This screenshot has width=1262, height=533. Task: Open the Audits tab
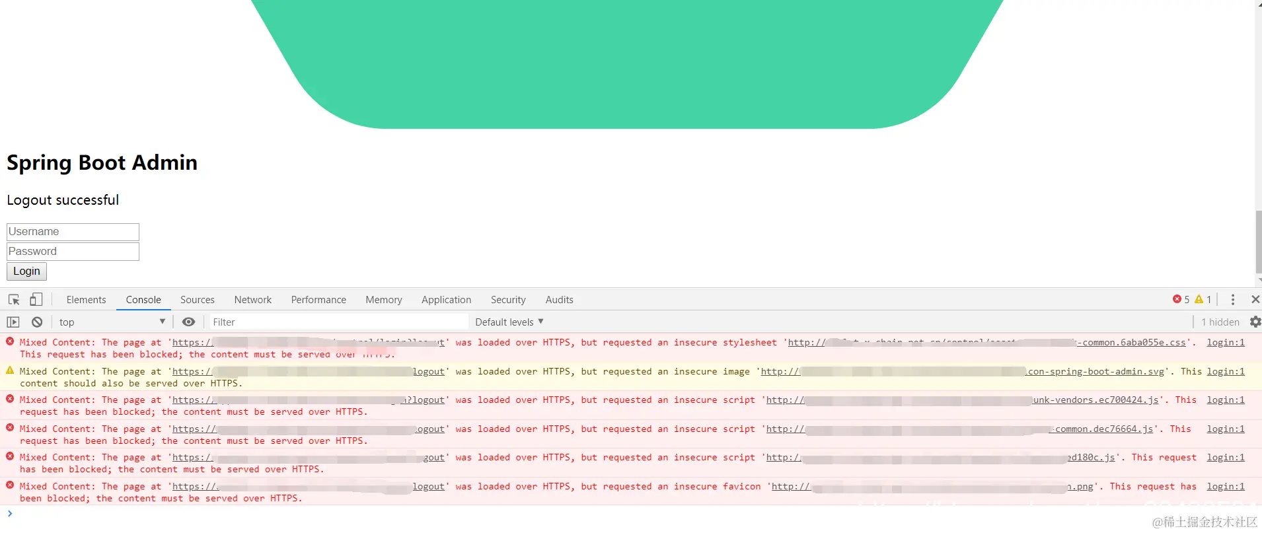(559, 299)
